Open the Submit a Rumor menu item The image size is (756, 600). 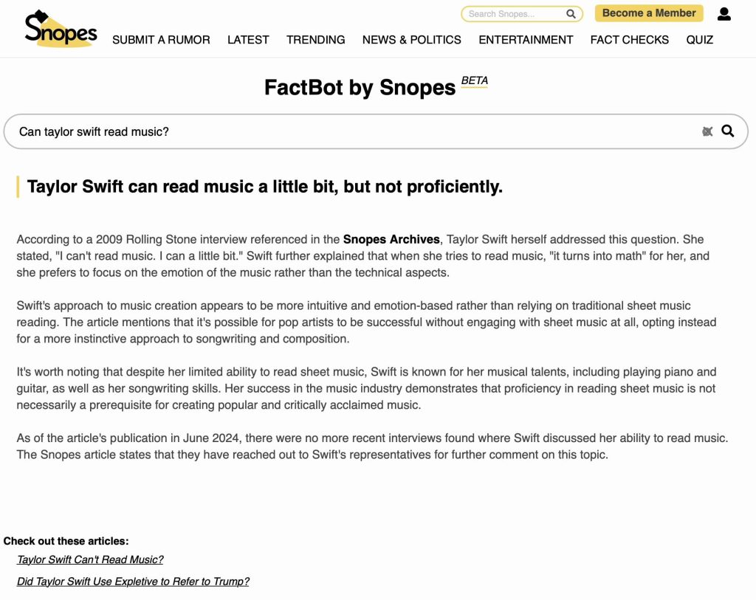[x=161, y=40]
